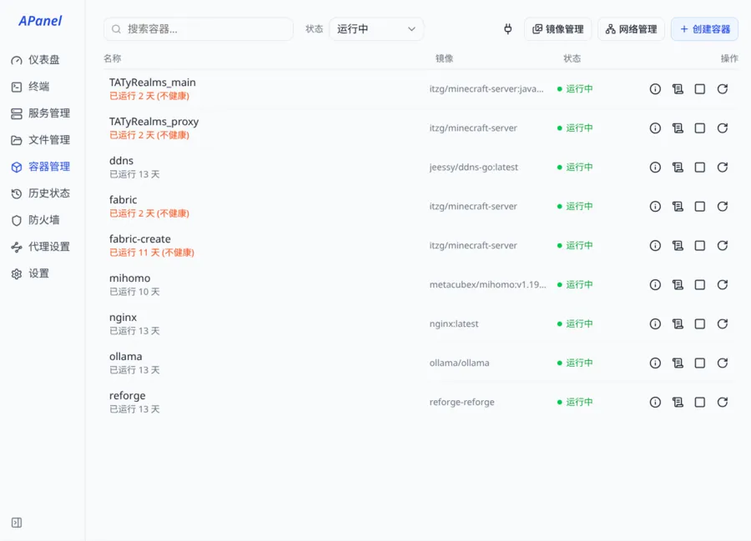
Task: Stop the mihomo container
Action: [700, 284]
